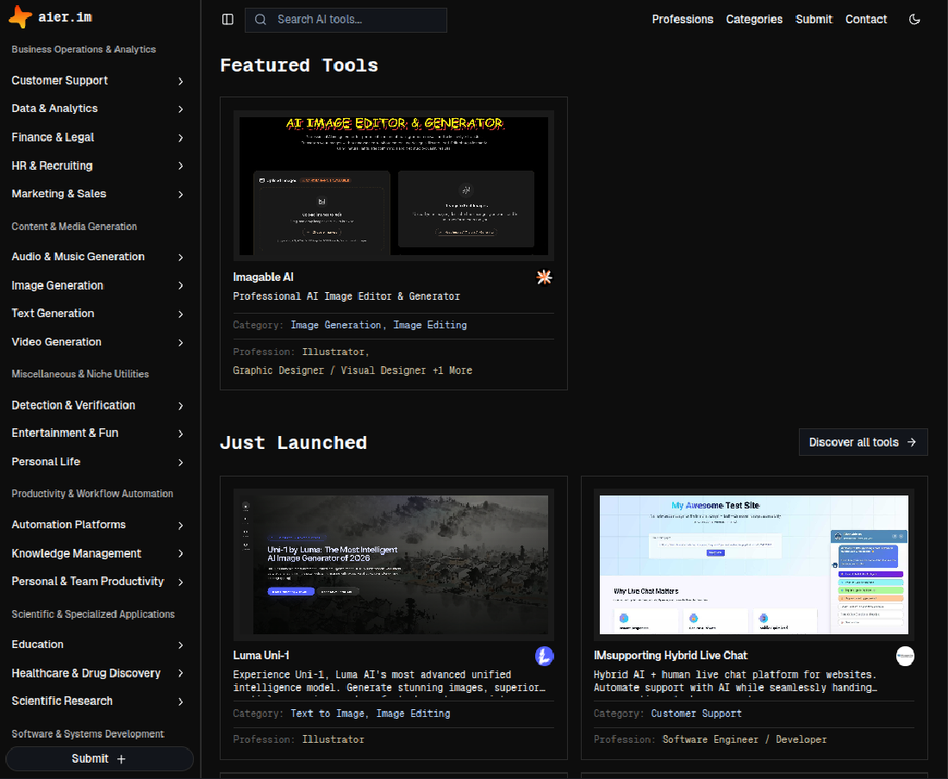Toggle dark mode moon icon
Viewport: 948px width, 779px height.
coord(914,19)
